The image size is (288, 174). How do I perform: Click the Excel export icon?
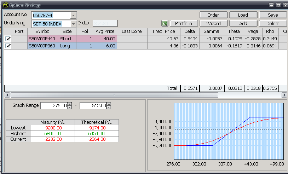click(165, 23)
